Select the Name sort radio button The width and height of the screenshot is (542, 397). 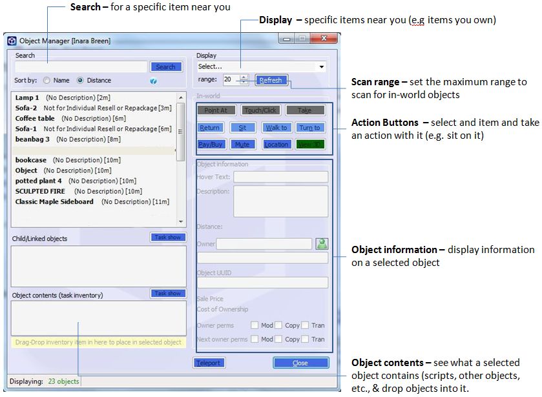47,81
